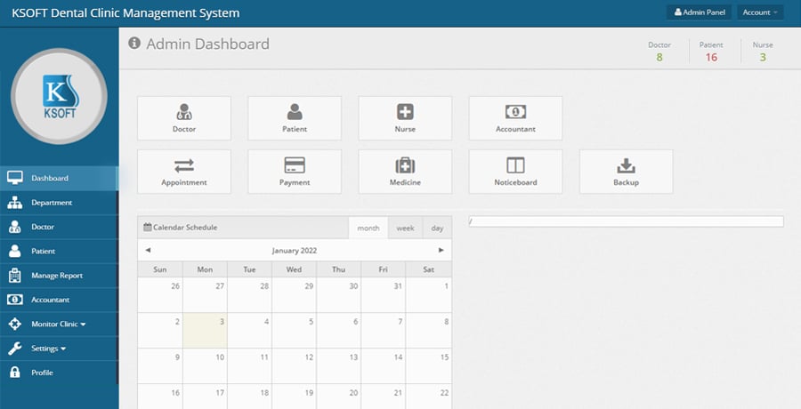The width and height of the screenshot is (801, 409).
Task: Open the Doctor tile icon
Action: click(184, 112)
